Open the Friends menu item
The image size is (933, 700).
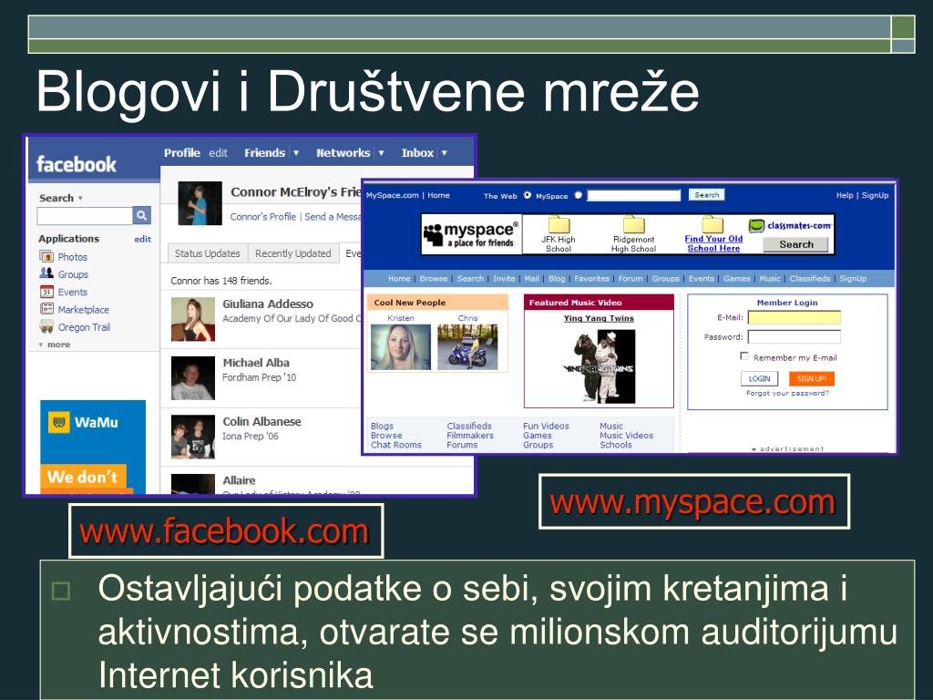[264, 153]
